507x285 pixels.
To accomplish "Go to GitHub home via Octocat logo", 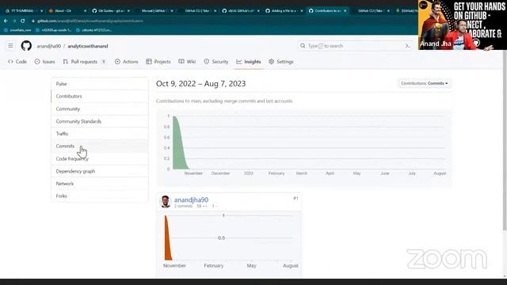I will pyautogui.click(x=26, y=46).
